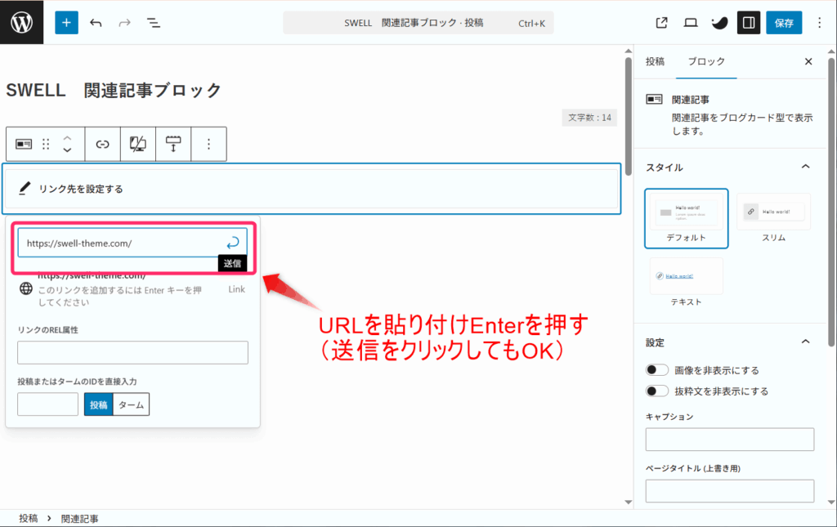The width and height of the screenshot is (837, 527).
Task: Choose the デフォルト style thumbnail
Action: coord(686,218)
